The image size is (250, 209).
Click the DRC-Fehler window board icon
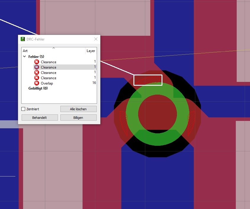point(23,39)
